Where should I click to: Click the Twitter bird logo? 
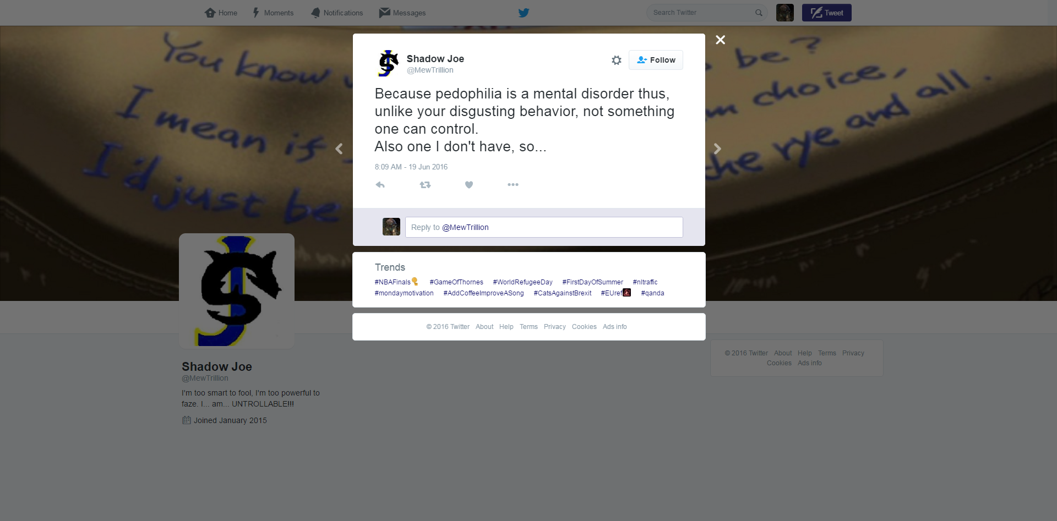[x=524, y=13]
